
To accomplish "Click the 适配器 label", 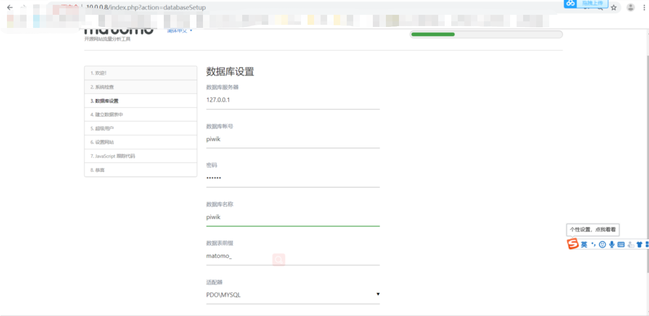I will pyautogui.click(x=214, y=282).
